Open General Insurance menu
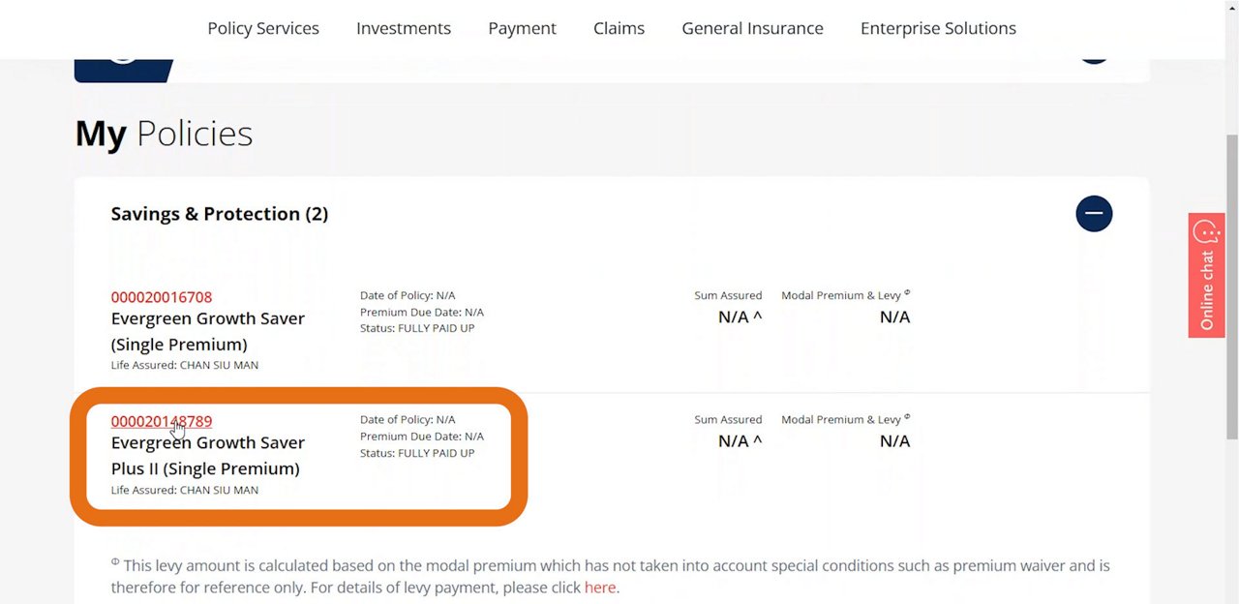This screenshot has width=1239, height=604. coord(752,28)
